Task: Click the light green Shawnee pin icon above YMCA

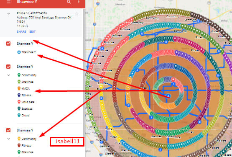Action: point(19,82)
